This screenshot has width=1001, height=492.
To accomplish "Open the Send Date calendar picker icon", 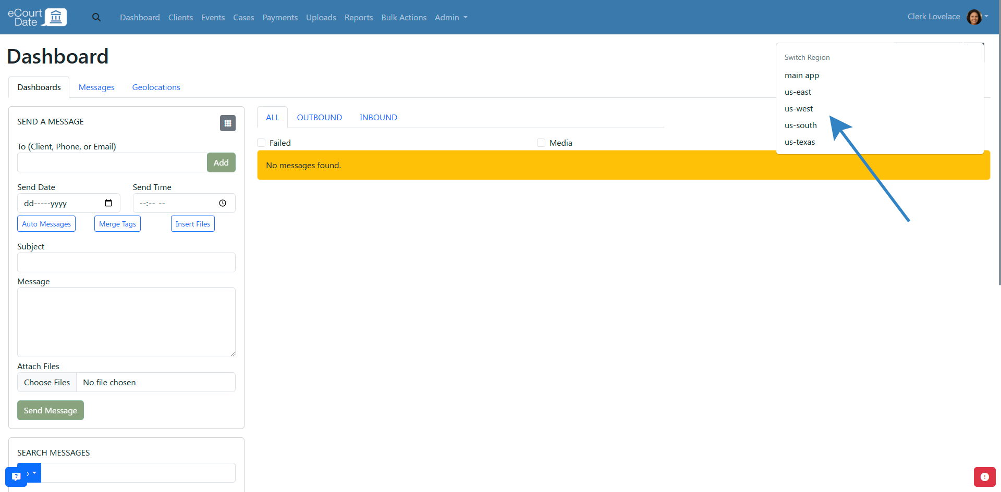I will coord(108,203).
